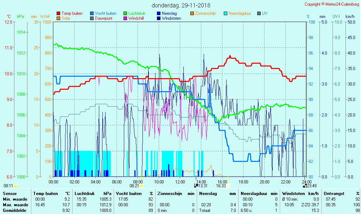
Task: Click the magenta Windchill legend square
Action: click(126, 18)
